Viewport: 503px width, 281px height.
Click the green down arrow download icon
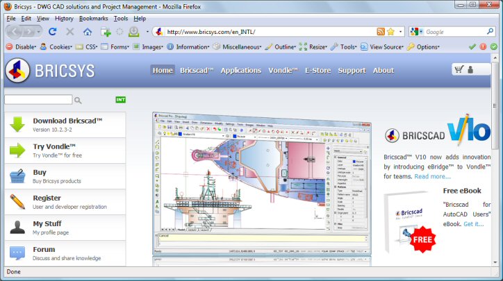point(17,124)
